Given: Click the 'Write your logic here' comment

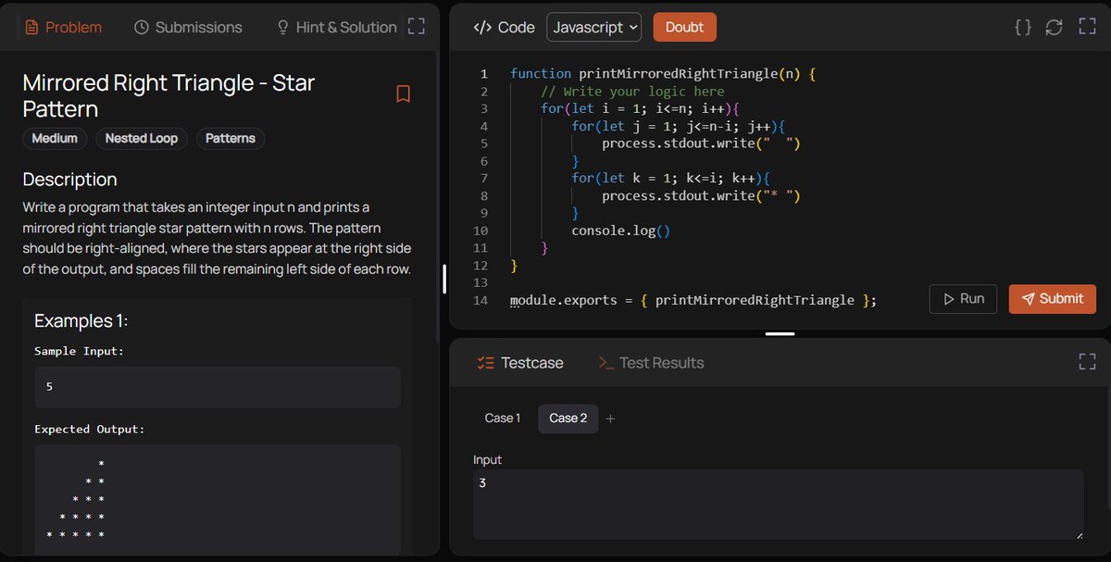Looking at the screenshot, I should point(632,91).
